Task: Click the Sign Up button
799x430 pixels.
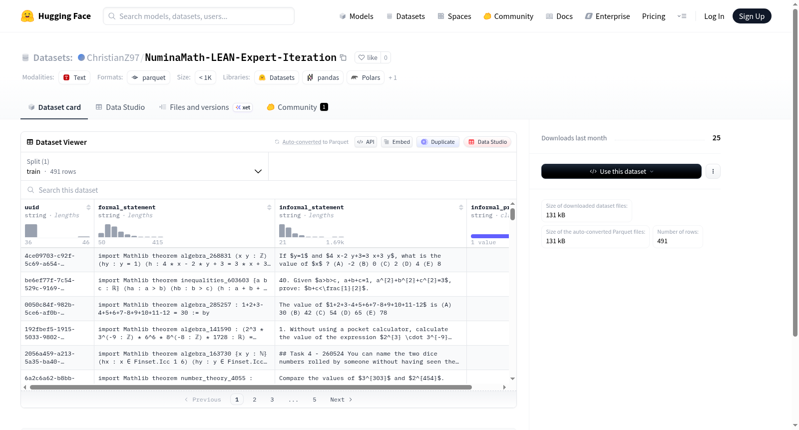Action: [752, 16]
